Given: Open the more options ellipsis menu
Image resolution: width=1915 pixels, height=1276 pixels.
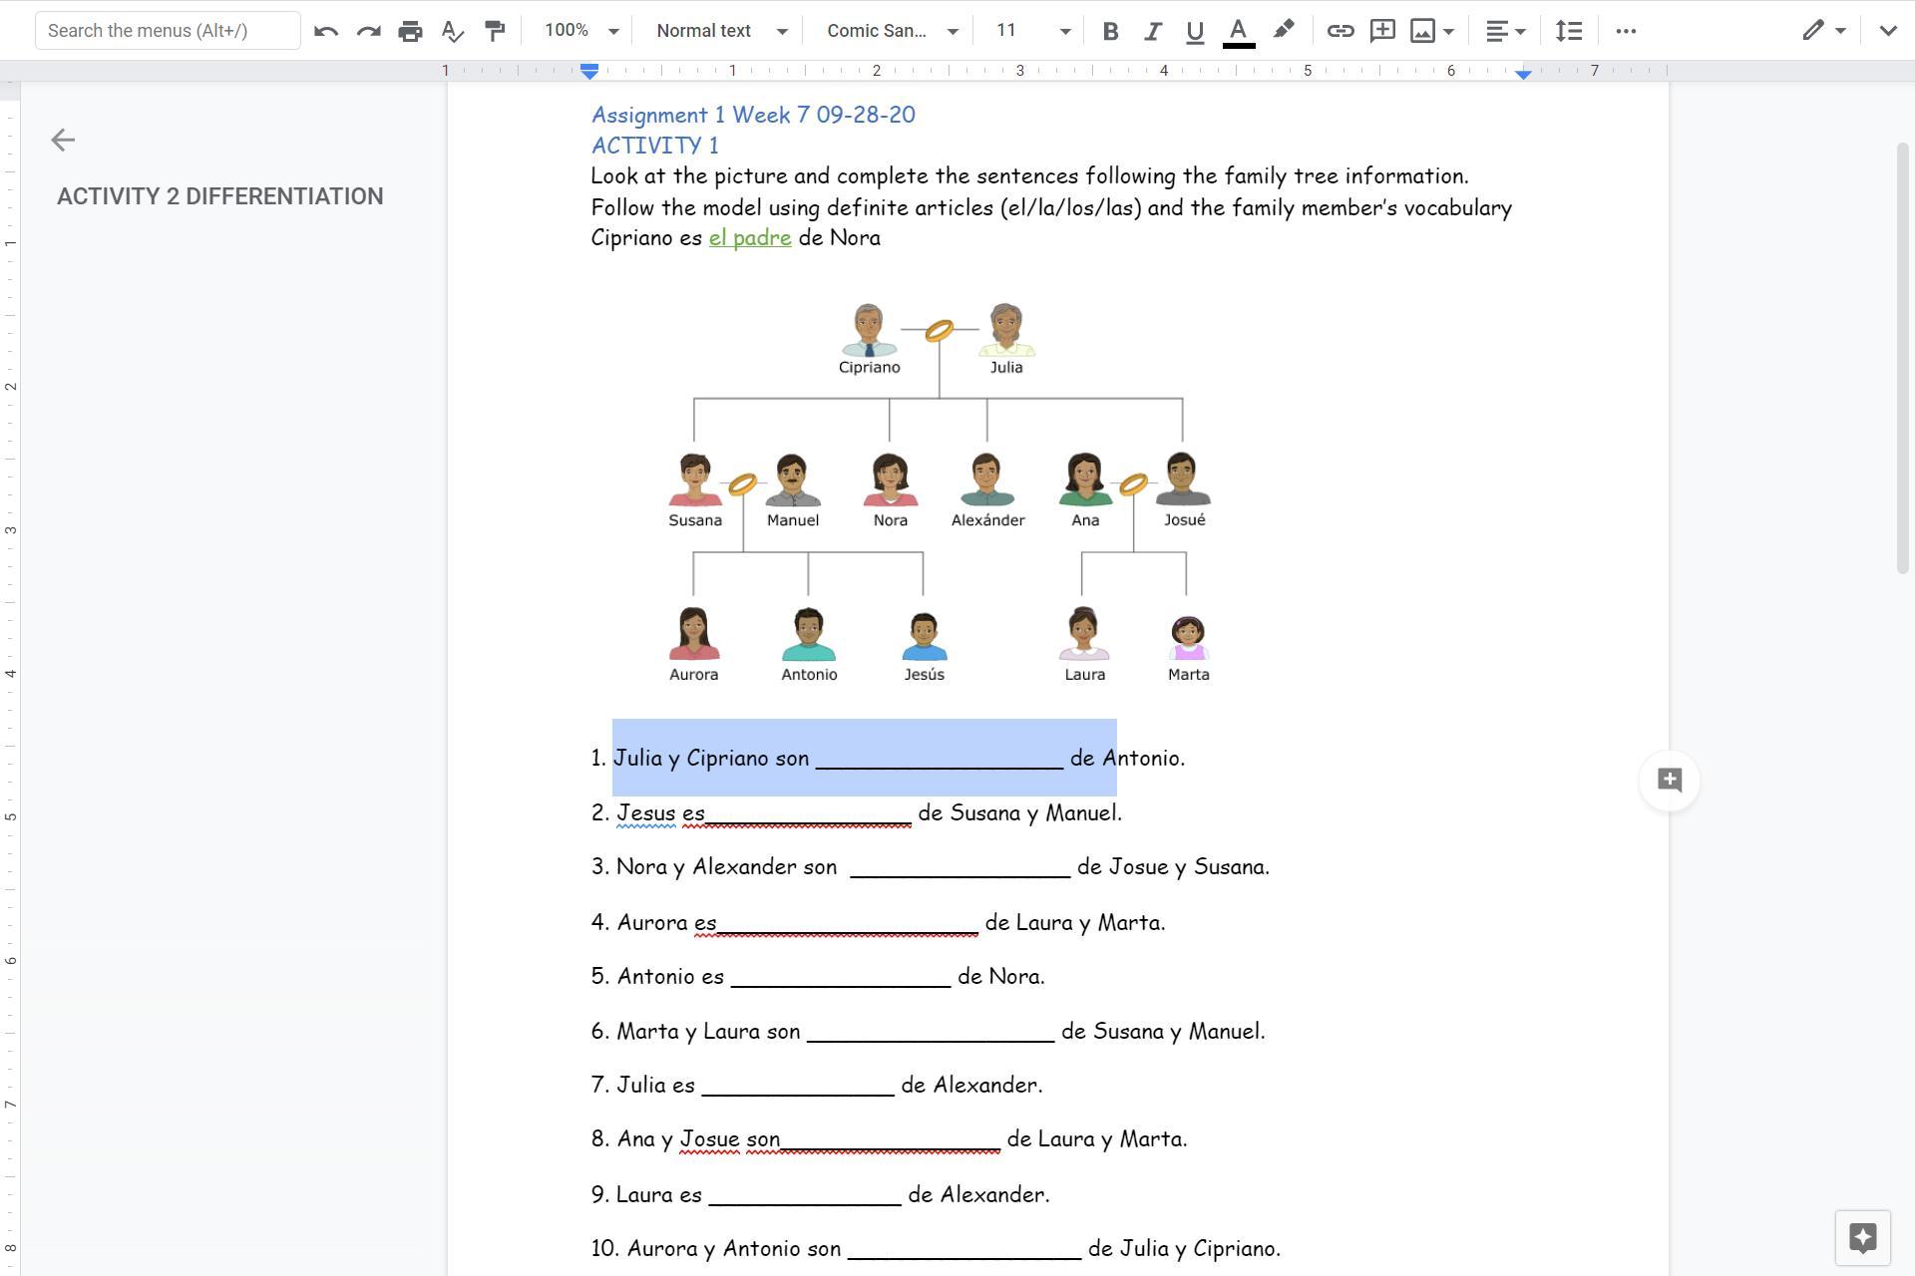Looking at the screenshot, I should pyautogui.click(x=1626, y=31).
